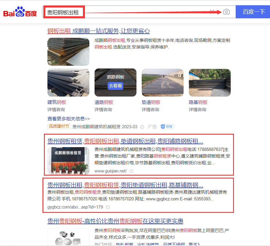Open the ad title 钢板出租 成鹏顺一站式服务
This screenshot has width=270, height=246.
coord(98,31)
